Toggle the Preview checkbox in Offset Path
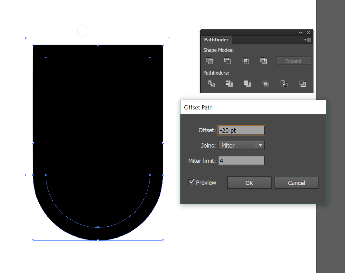The width and height of the screenshot is (345, 273). coord(191,182)
